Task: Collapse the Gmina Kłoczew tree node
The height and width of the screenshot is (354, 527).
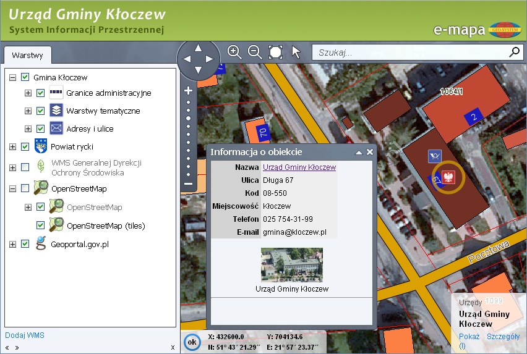Action: [x=12, y=77]
